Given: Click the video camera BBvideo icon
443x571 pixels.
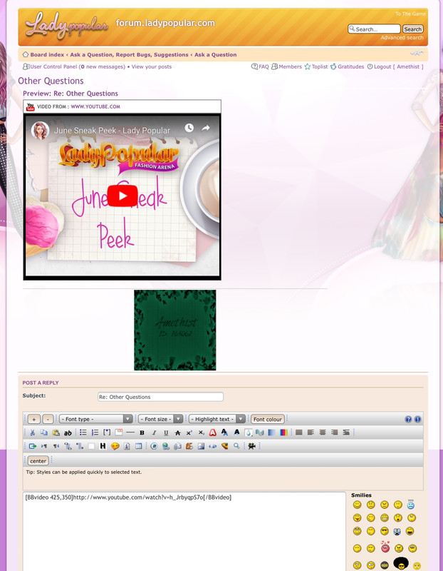Looking at the screenshot, I should [251, 446].
